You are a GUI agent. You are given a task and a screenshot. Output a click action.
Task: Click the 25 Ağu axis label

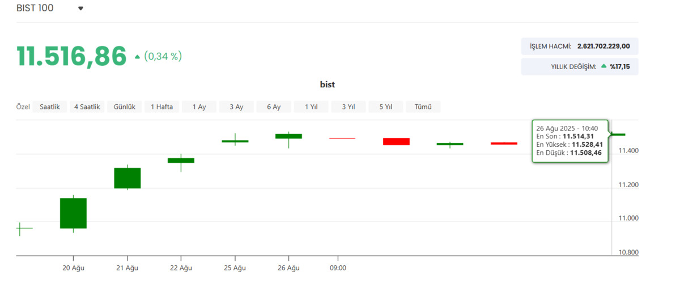point(235,268)
